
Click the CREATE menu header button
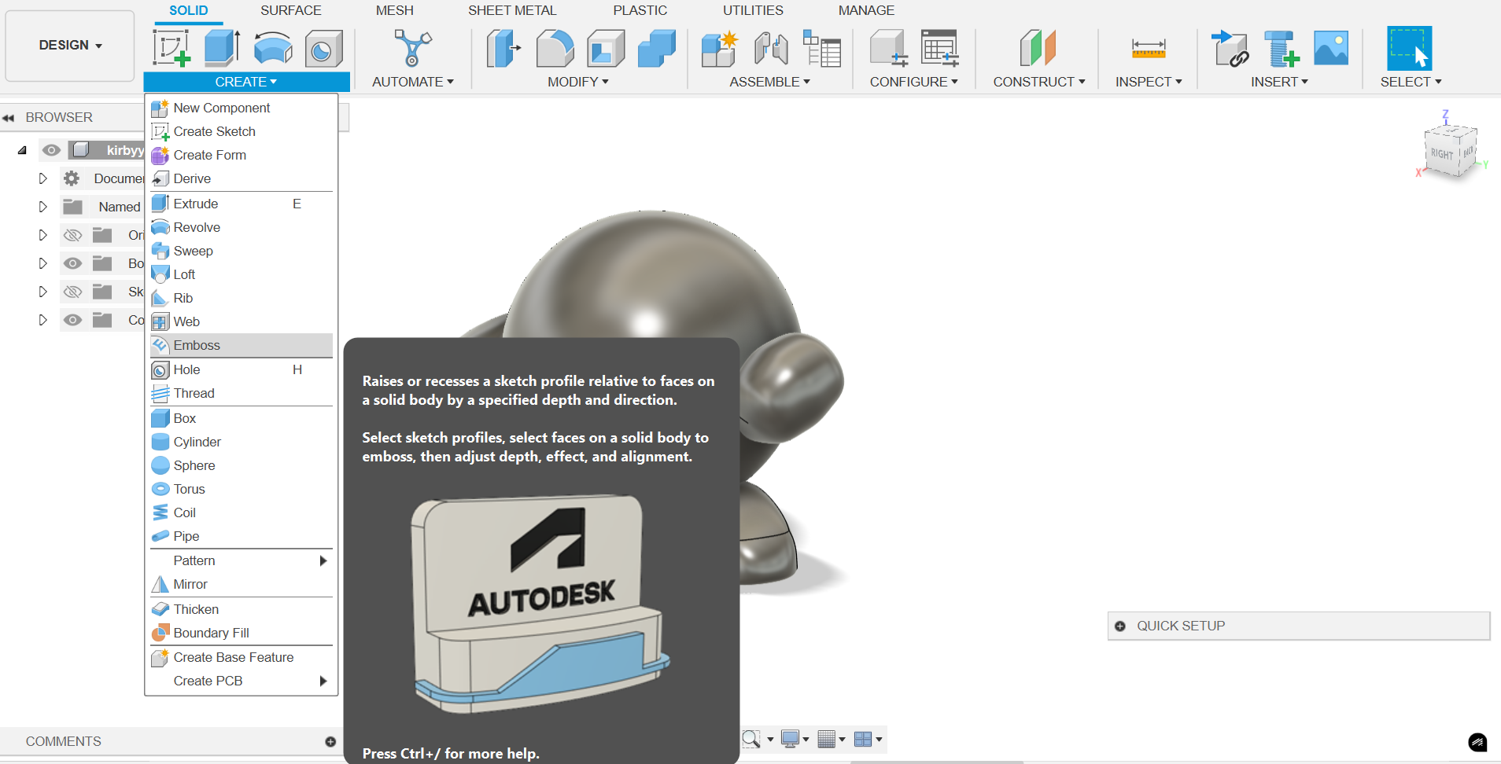pos(246,82)
